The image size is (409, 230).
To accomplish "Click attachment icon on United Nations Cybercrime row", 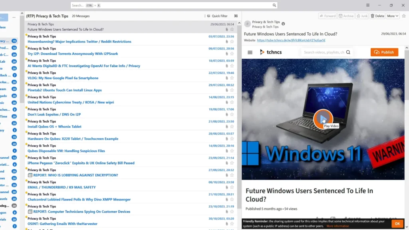I will [x=227, y=102].
